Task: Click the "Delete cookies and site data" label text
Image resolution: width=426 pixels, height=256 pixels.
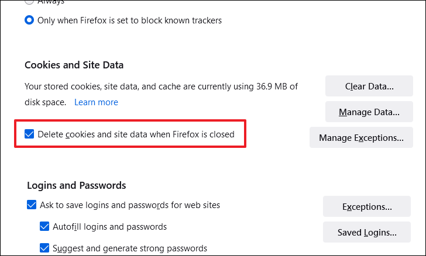Action: click(136, 134)
